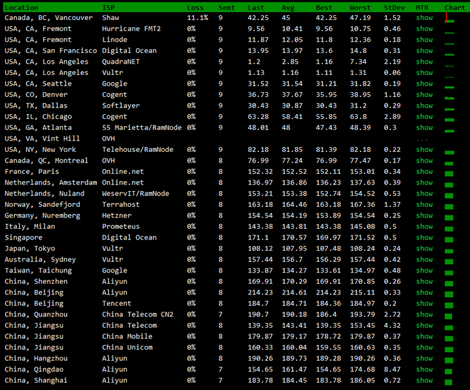Screen dimensions: 470x390
Task: Show MTR for Hangzhou Aliyun
Action: (x=424, y=358)
